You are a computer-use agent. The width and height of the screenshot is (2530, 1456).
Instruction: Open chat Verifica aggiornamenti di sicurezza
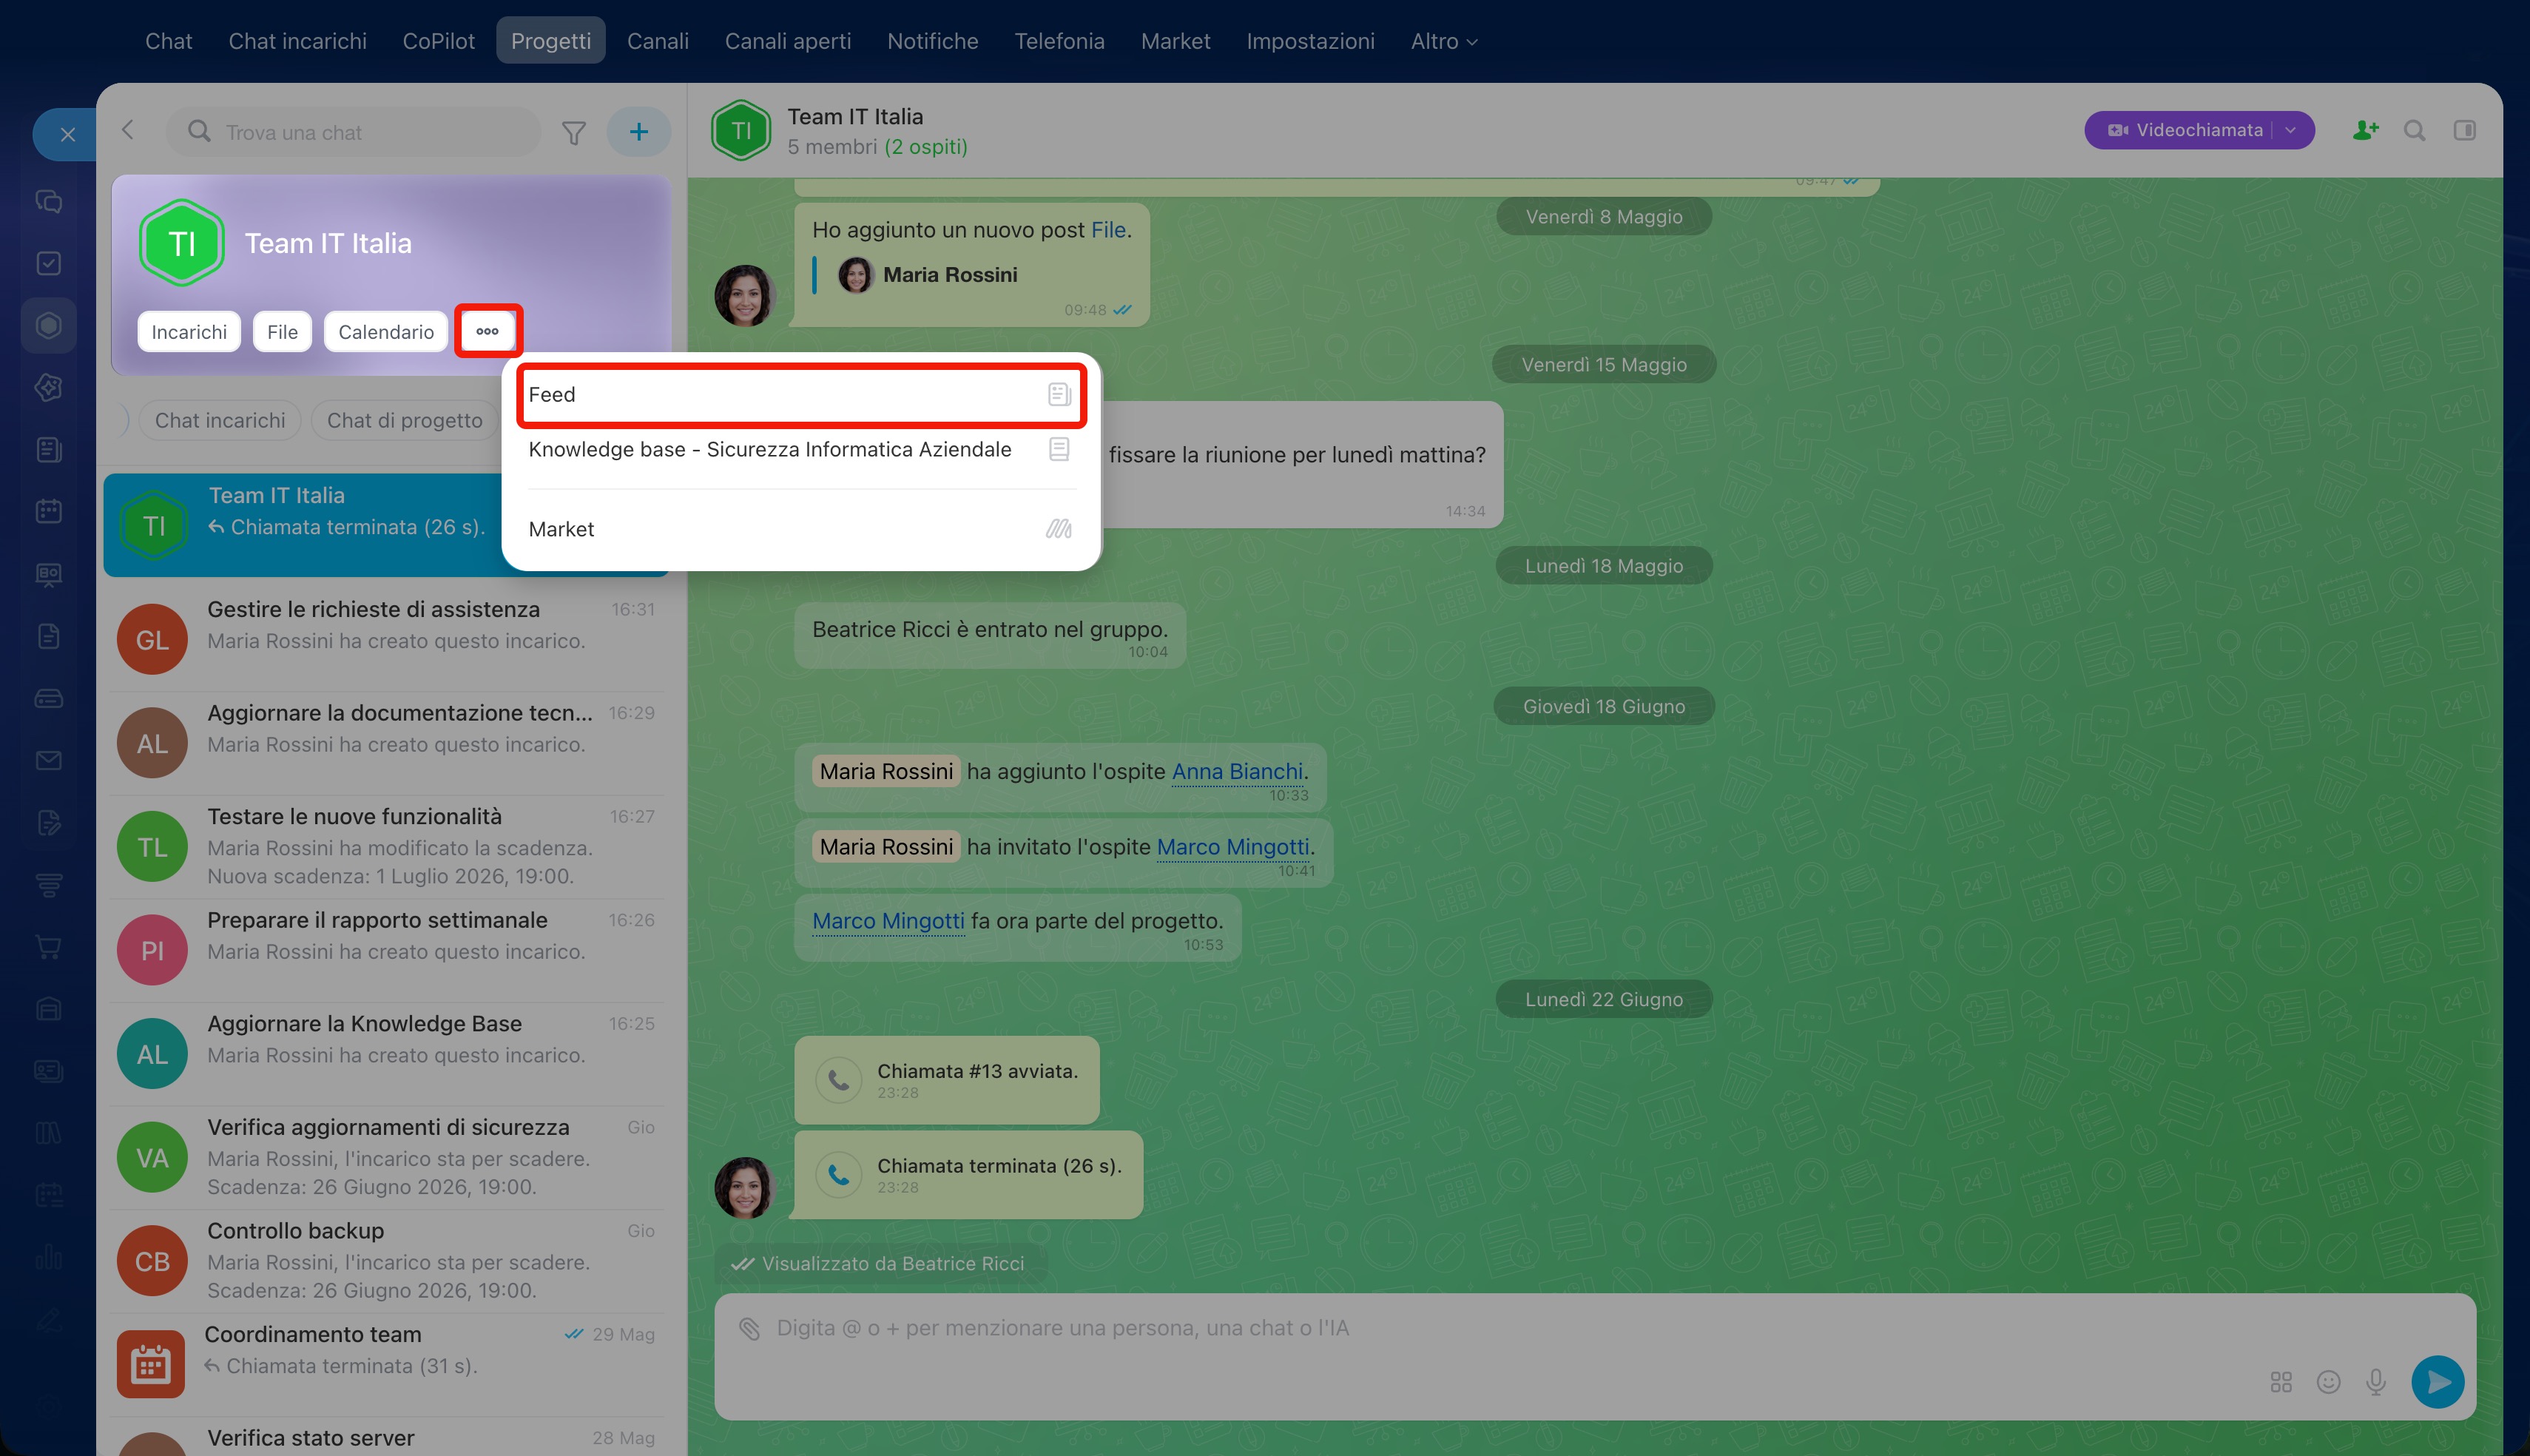386,1158
